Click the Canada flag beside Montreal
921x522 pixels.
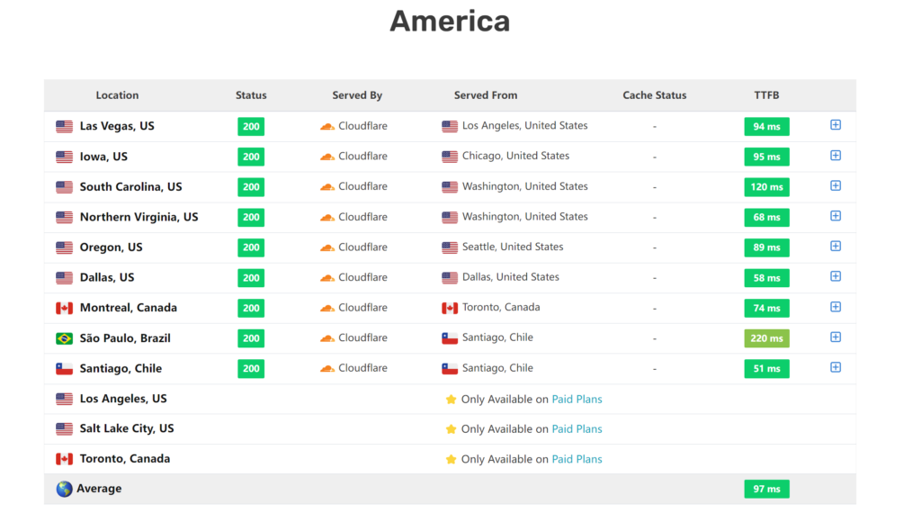coord(64,308)
